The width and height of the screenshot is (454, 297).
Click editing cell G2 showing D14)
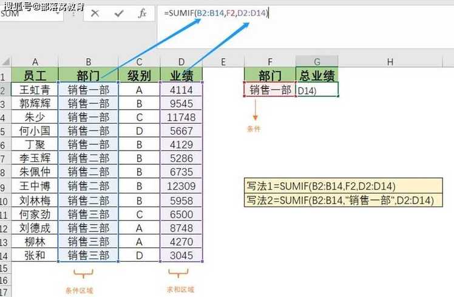click(x=317, y=89)
